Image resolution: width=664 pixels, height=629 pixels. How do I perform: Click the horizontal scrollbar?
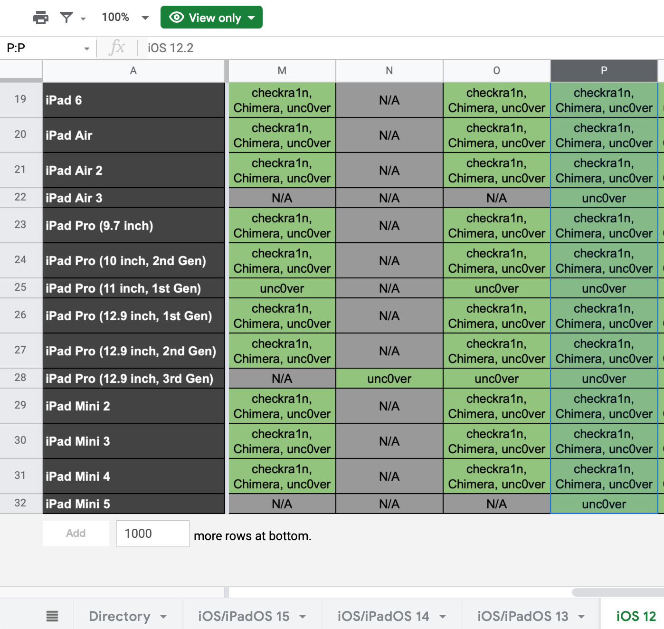(x=617, y=592)
